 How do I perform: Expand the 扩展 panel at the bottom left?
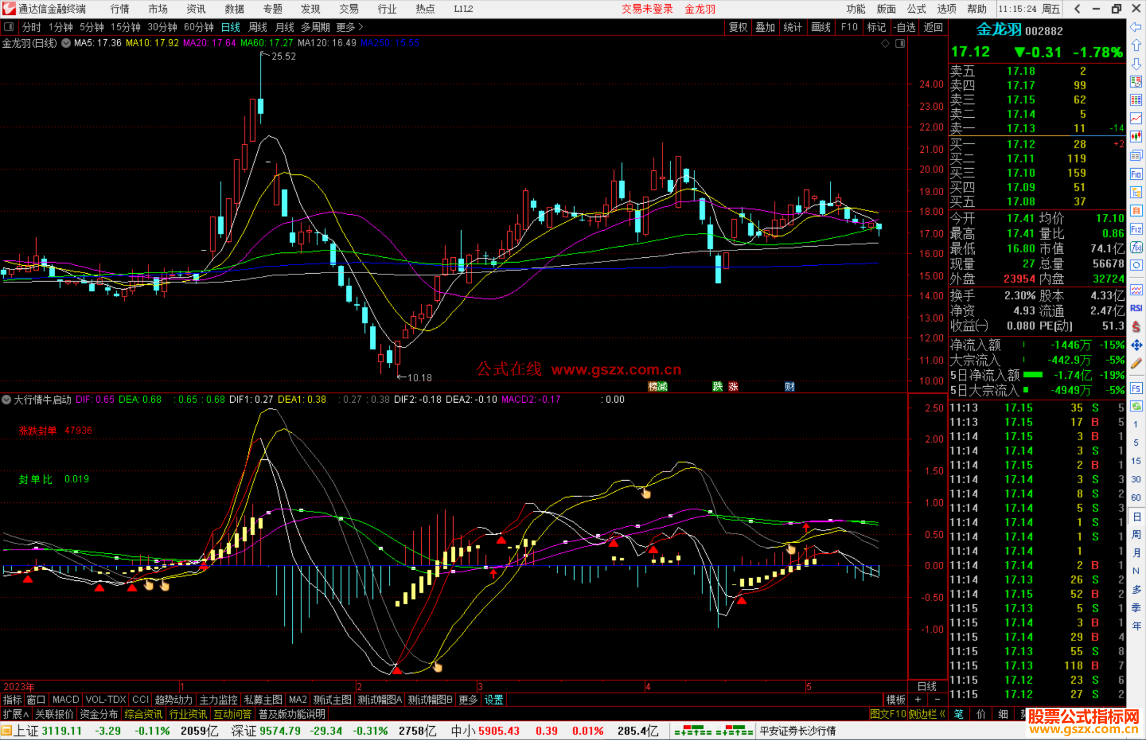(16, 714)
